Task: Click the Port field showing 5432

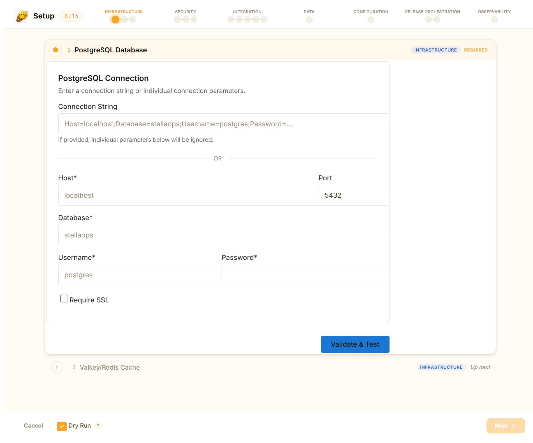Action: point(354,195)
